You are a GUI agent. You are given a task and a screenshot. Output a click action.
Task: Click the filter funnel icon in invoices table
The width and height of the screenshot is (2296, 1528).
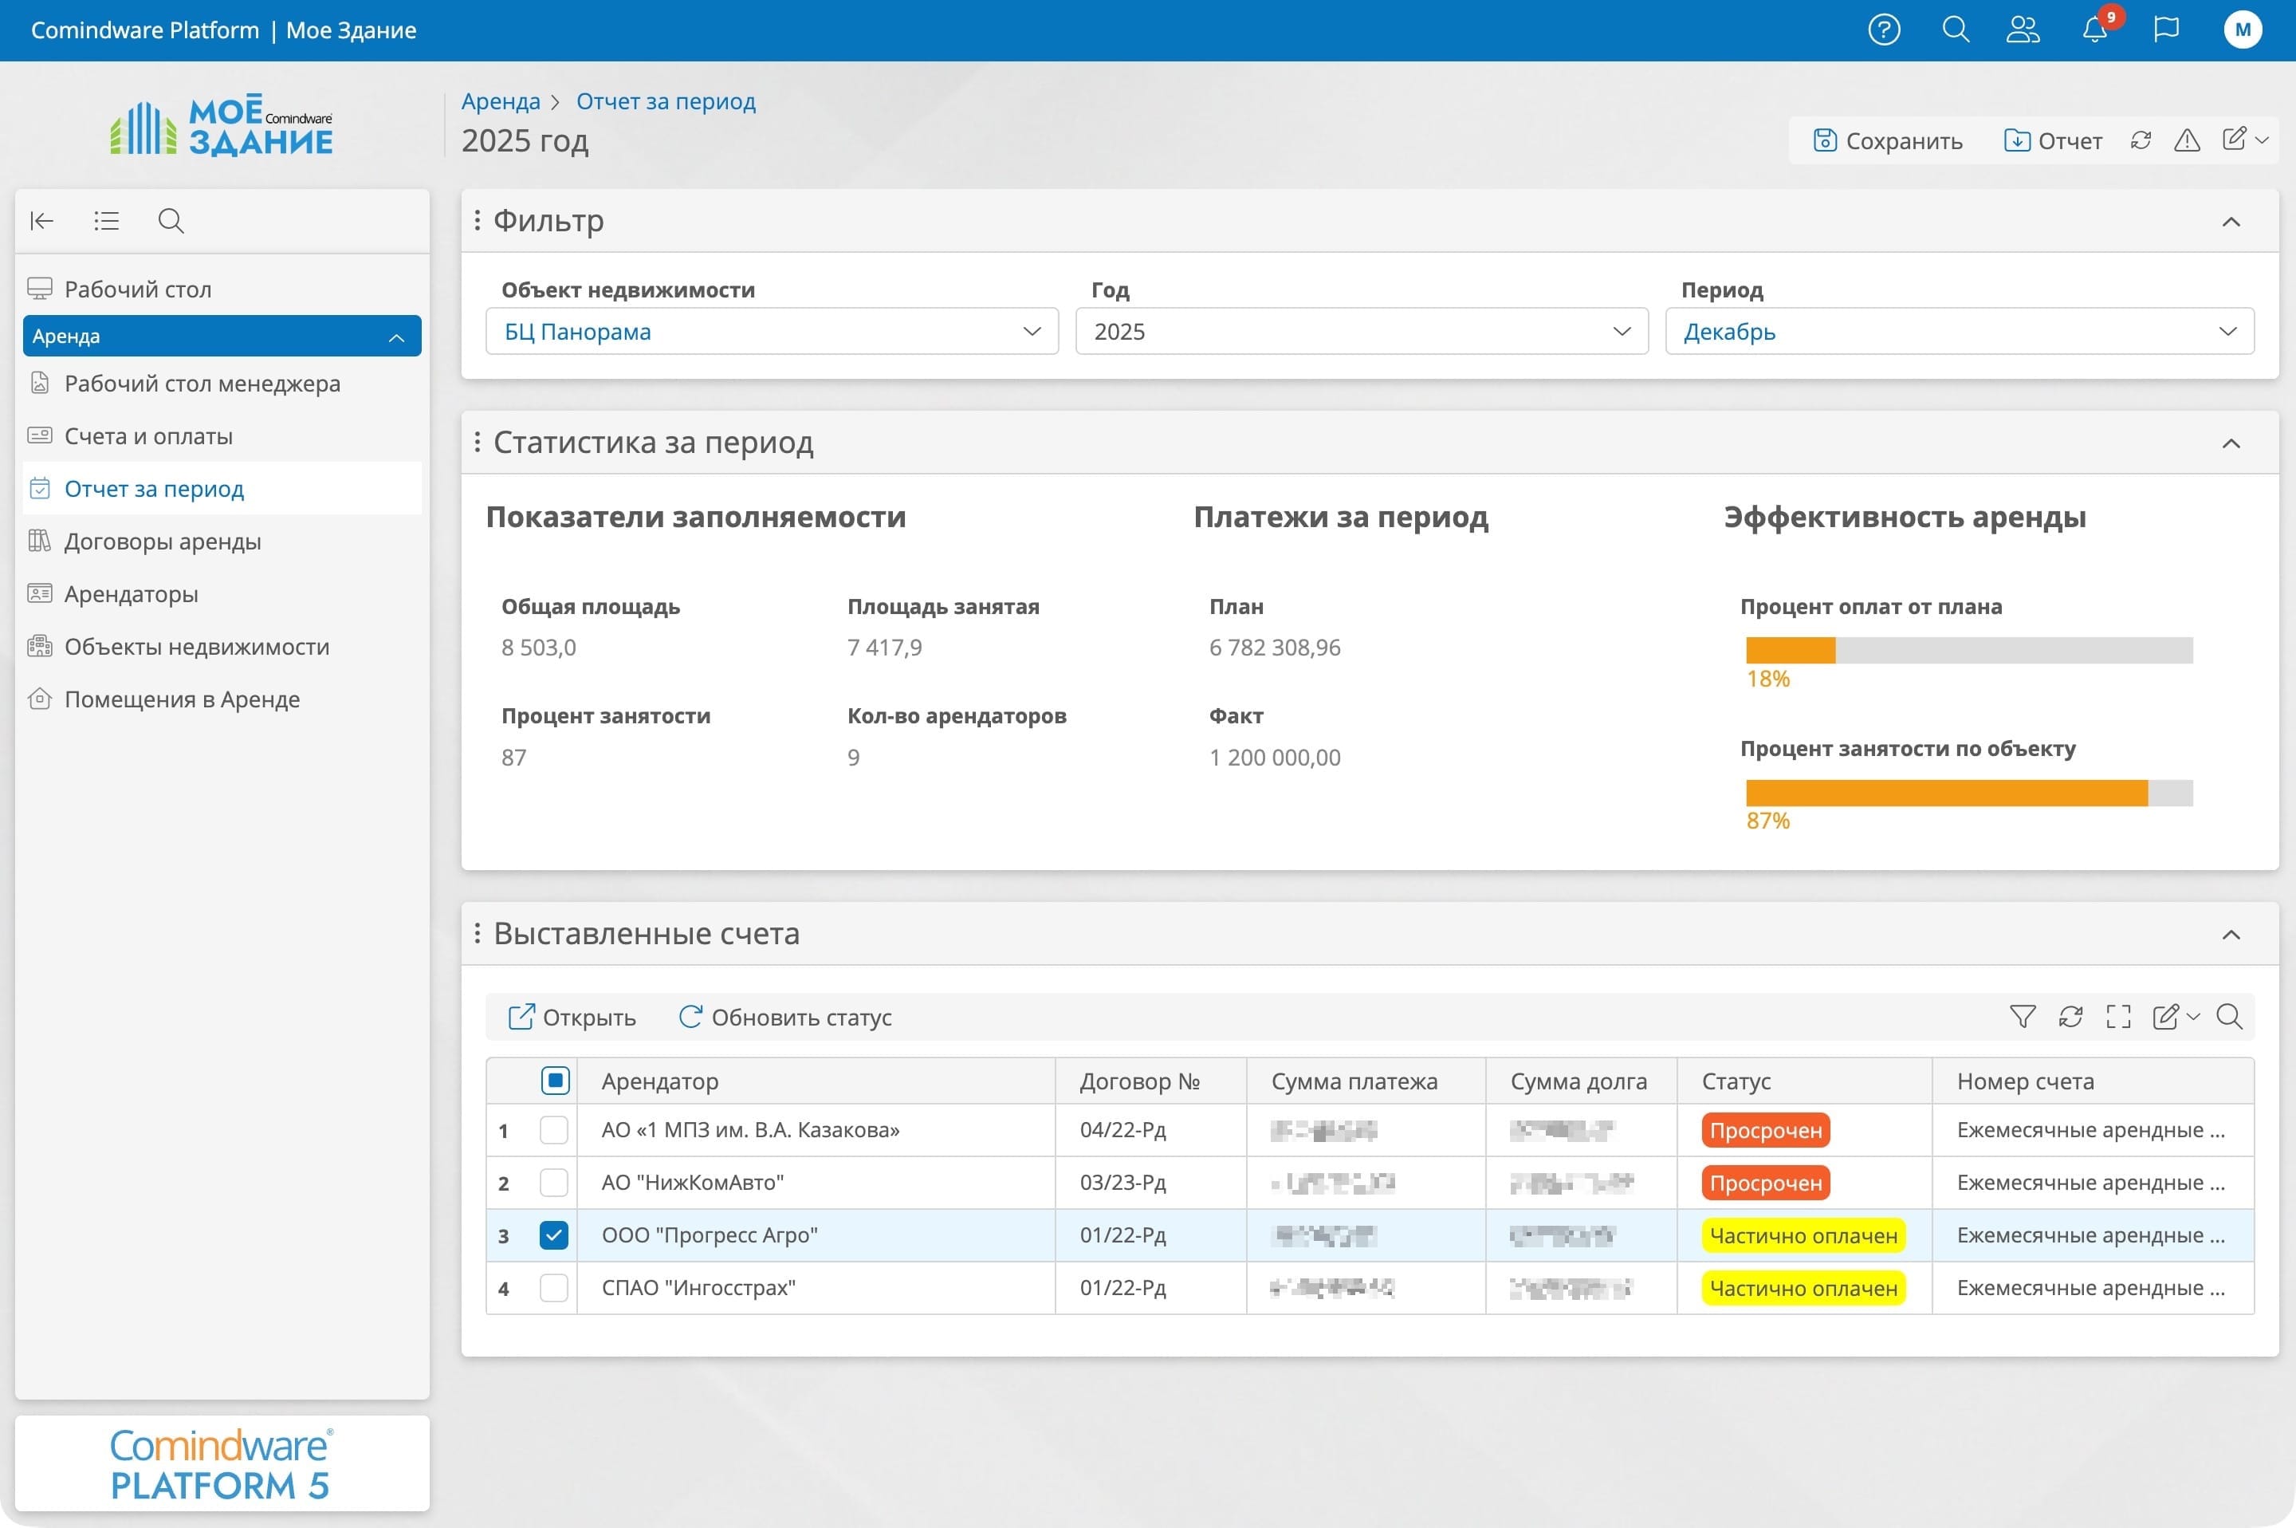[x=2023, y=1018]
